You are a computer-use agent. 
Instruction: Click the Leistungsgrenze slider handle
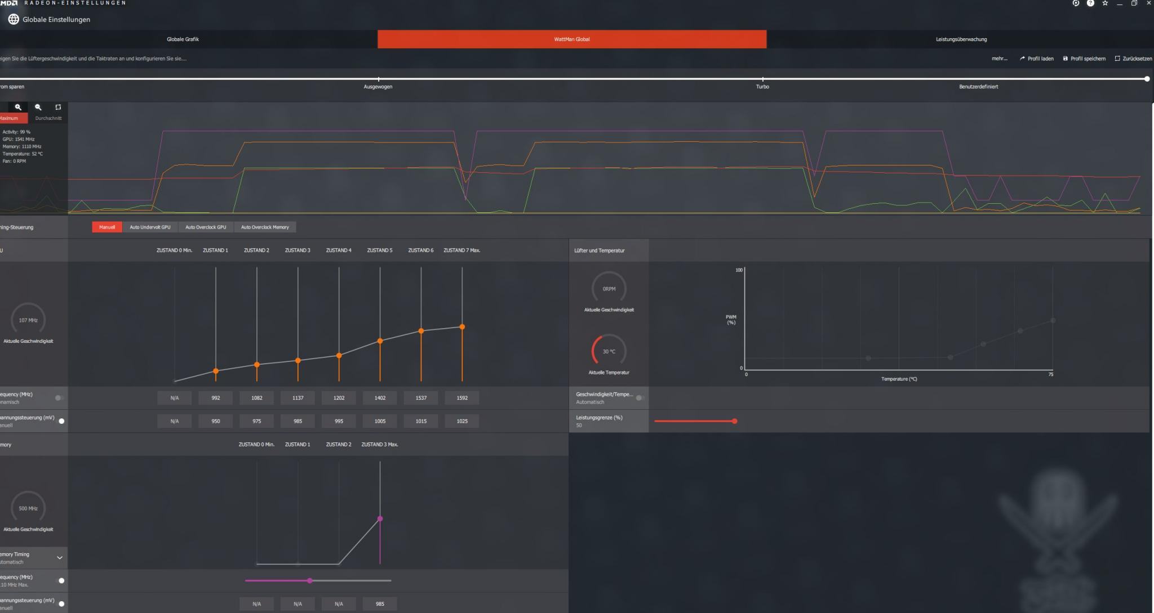click(x=734, y=421)
